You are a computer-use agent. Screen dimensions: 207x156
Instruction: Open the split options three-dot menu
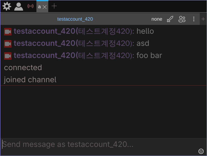coord(194,19)
